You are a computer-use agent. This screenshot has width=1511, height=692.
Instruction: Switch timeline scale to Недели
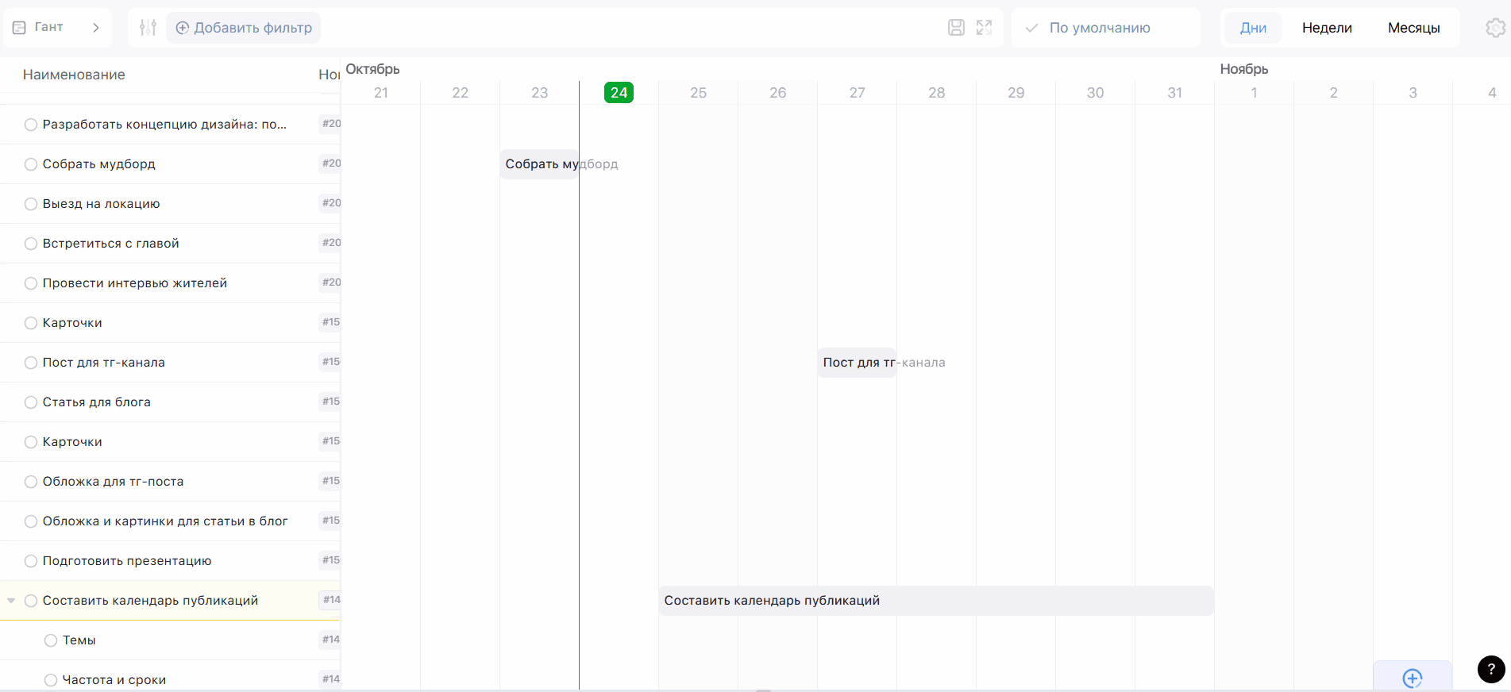tap(1326, 28)
